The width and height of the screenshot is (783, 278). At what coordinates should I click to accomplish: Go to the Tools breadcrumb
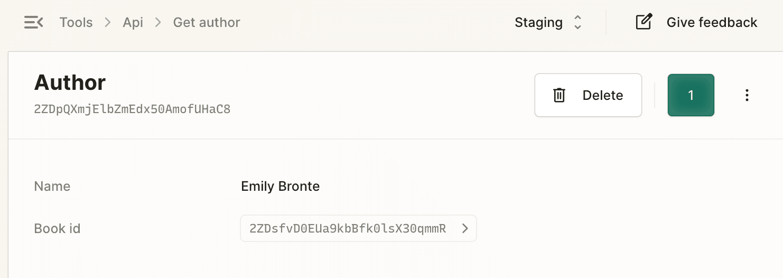click(76, 22)
